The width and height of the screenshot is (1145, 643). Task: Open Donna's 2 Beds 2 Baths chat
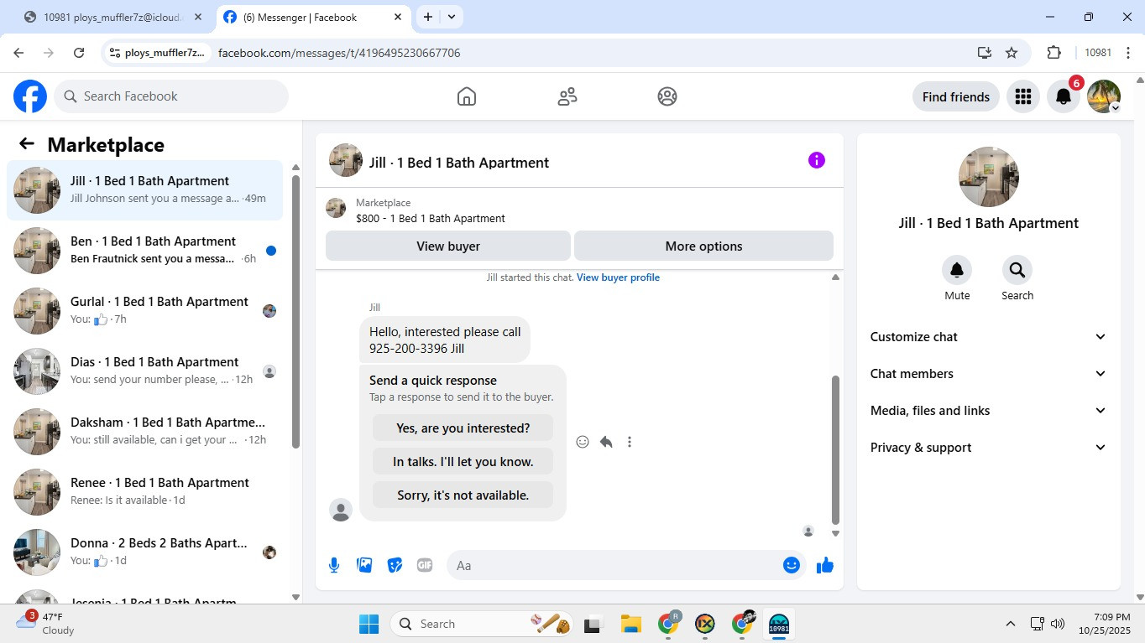[144, 552]
